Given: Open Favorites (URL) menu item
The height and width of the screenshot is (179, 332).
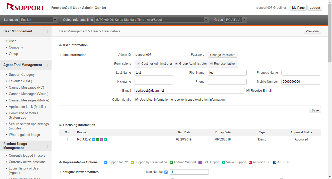Looking at the screenshot, I should pyautogui.click(x=20, y=81).
